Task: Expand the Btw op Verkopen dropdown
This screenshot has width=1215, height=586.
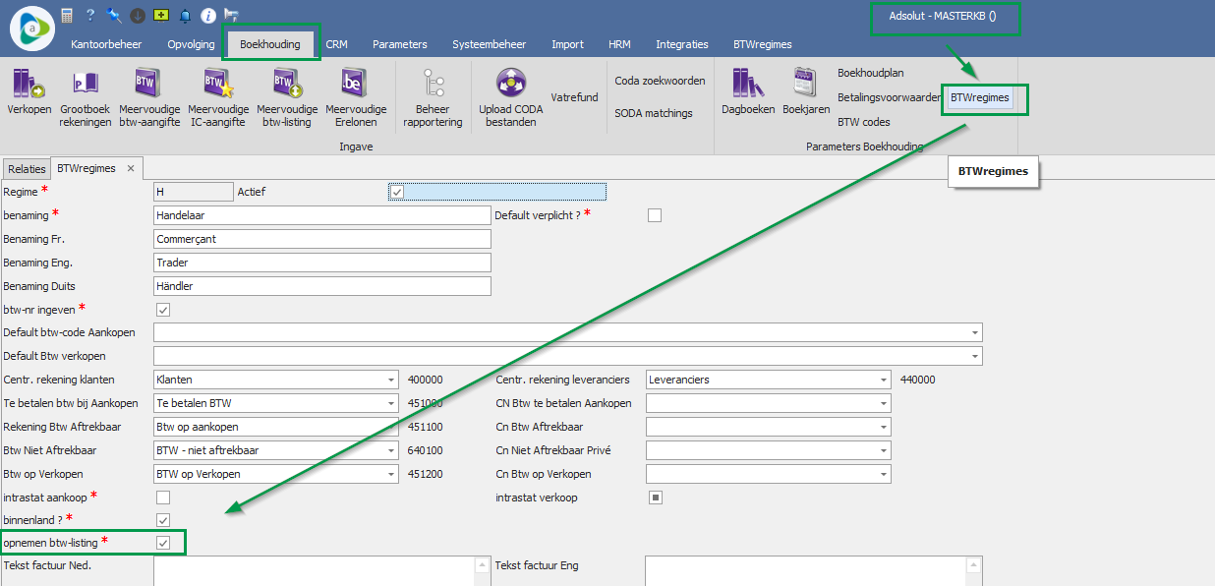Action: click(x=390, y=474)
